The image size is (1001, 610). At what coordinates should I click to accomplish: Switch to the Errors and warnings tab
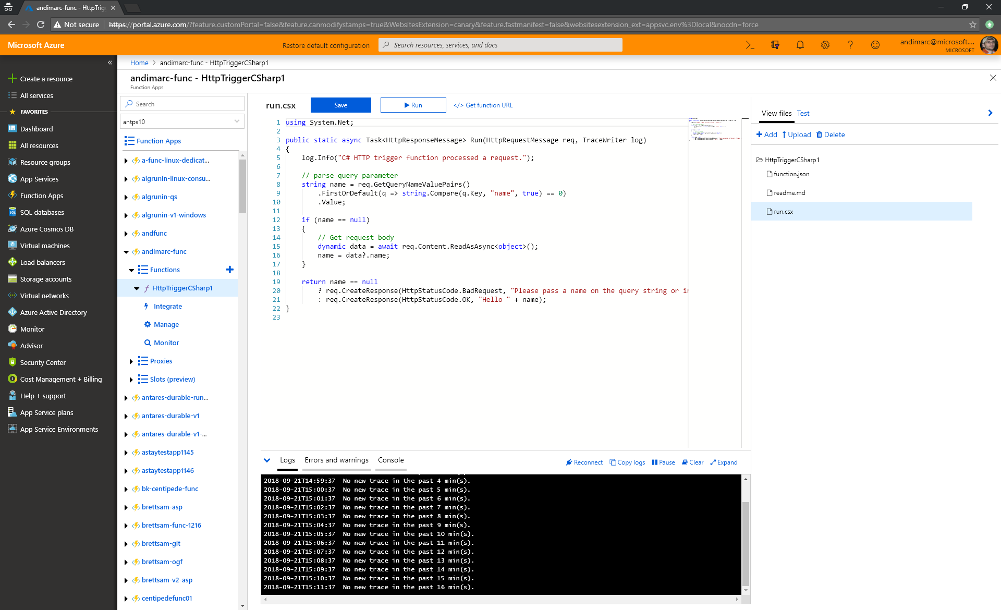336,460
